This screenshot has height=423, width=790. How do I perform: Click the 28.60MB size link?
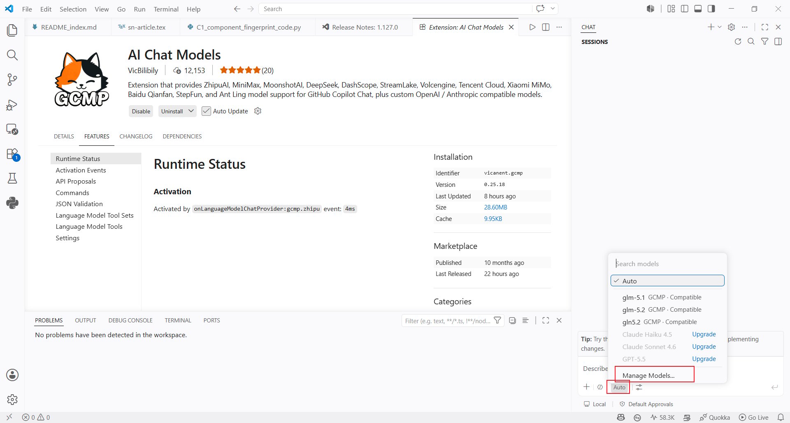coord(495,207)
